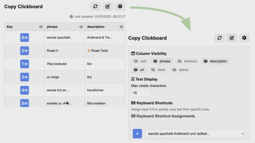Image resolution: width=255 pixels, height=143 pixels.
Task: Open settings gear in left panel header
Action: pyautogui.click(x=120, y=6)
